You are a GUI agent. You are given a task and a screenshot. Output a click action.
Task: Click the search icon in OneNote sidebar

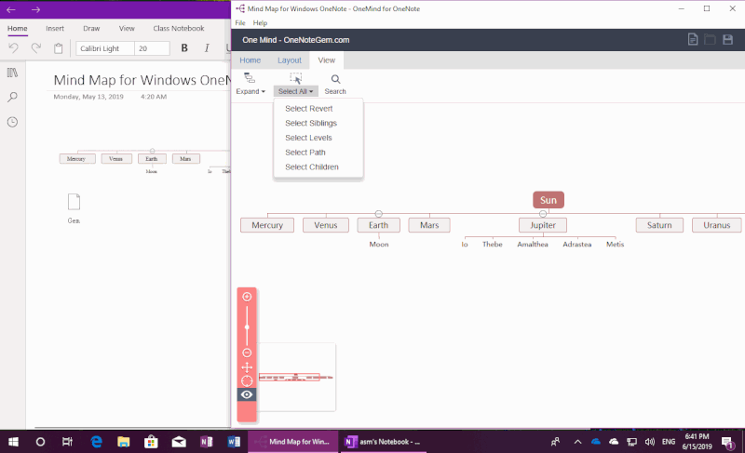[12, 98]
